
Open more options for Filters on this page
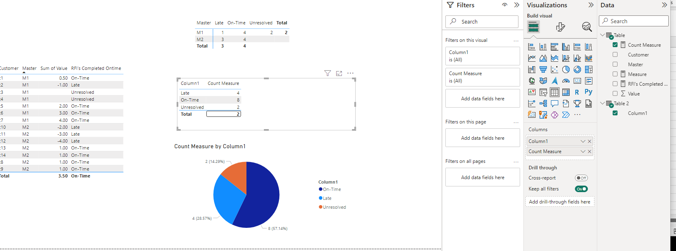click(x=516, y=122)
